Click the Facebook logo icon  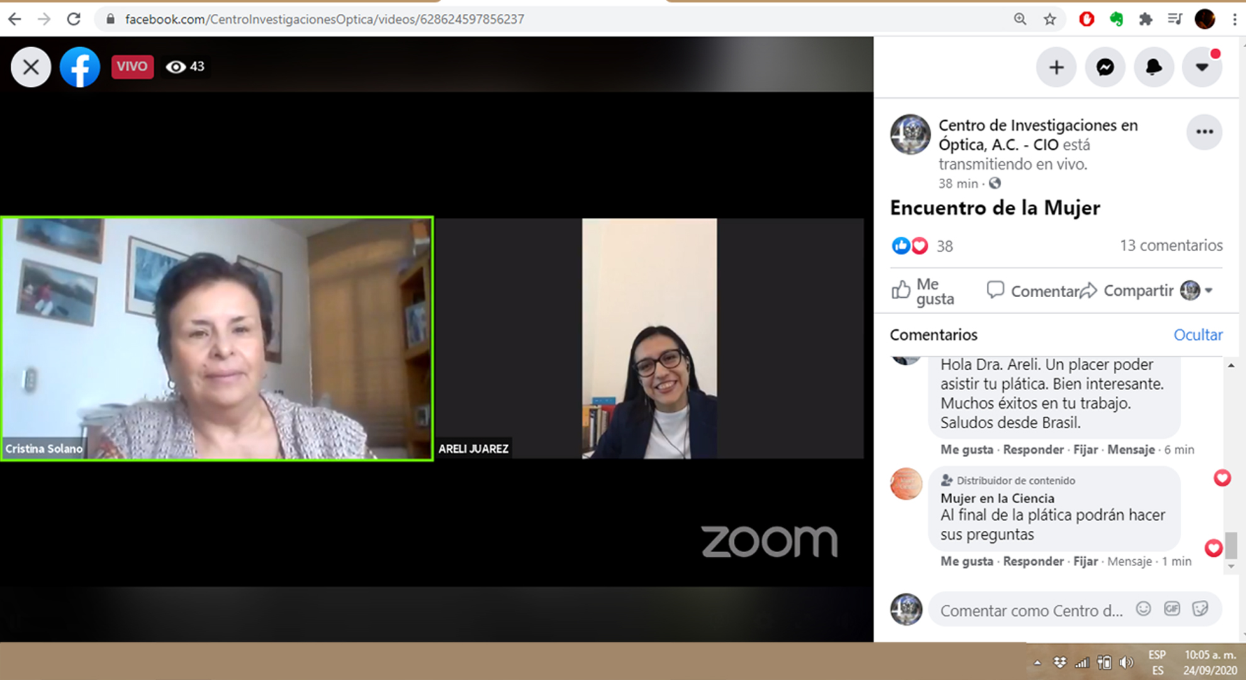click(80, 67)
